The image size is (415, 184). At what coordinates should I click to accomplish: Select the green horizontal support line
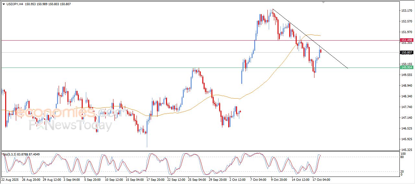[x=130, y=68]
